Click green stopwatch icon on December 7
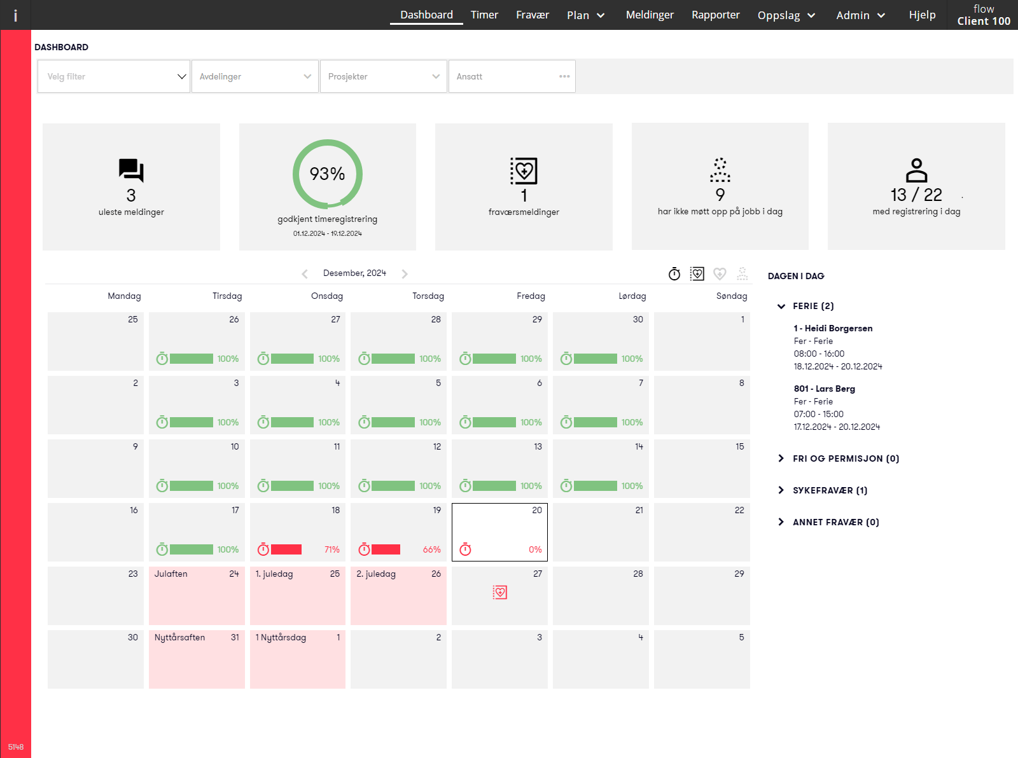Viewport: 1018px width, 758px height. click(566, 422)
